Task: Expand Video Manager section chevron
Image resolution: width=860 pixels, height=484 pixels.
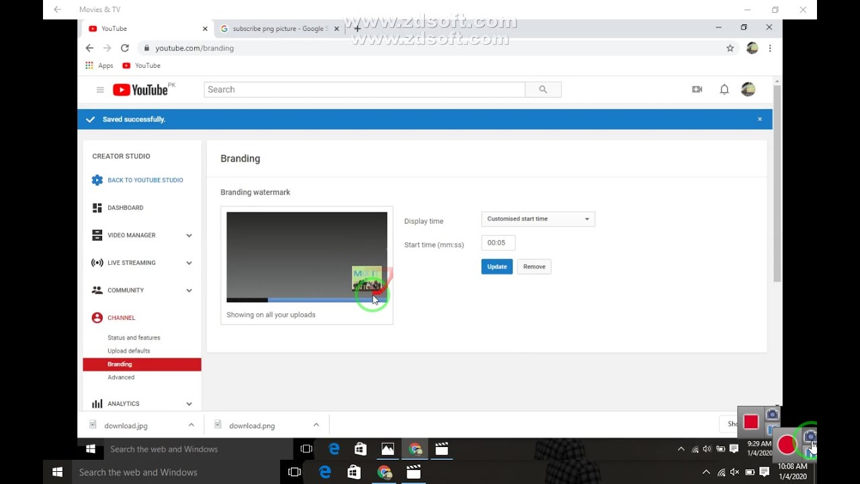Action: pos(189,235)
